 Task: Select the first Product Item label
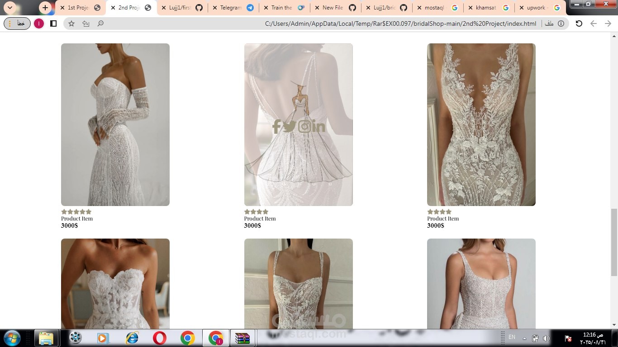tap(77, 219)
